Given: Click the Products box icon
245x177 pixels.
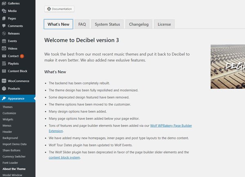Looking at the screenshot, I should [4, 88].
